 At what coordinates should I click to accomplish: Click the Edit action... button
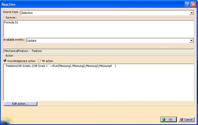pos(20,104)
